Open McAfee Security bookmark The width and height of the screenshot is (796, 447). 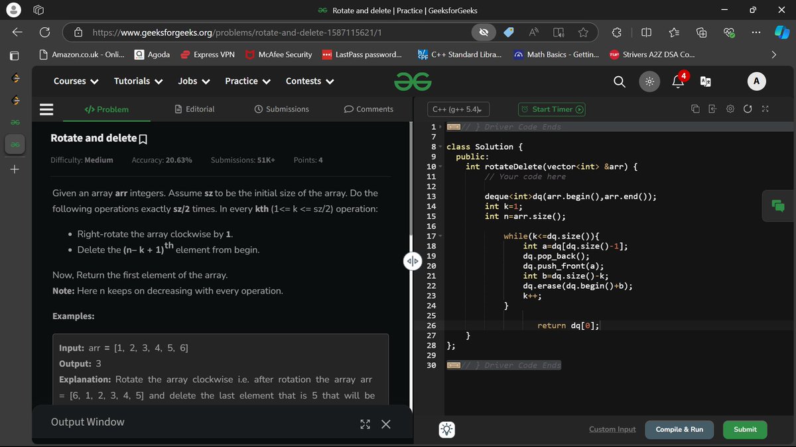(279, 55)
